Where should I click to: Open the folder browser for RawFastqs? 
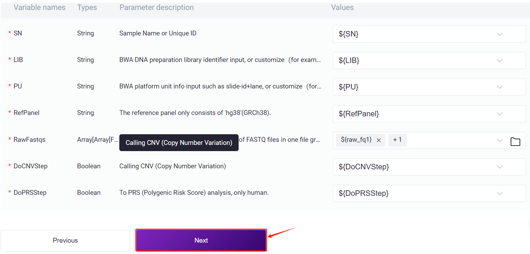point(515,141)
